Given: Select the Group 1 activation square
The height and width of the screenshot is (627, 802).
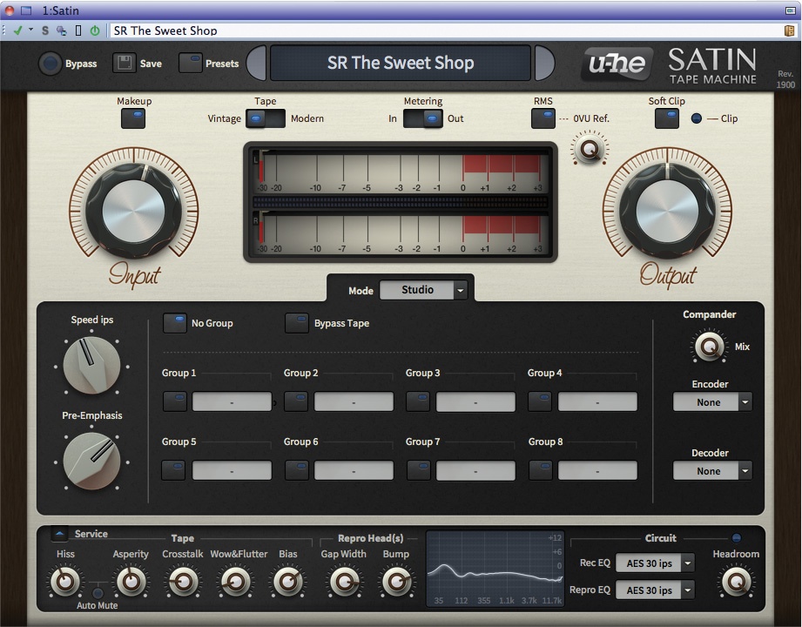Looking at the screenshot, I should pos(173,401).
